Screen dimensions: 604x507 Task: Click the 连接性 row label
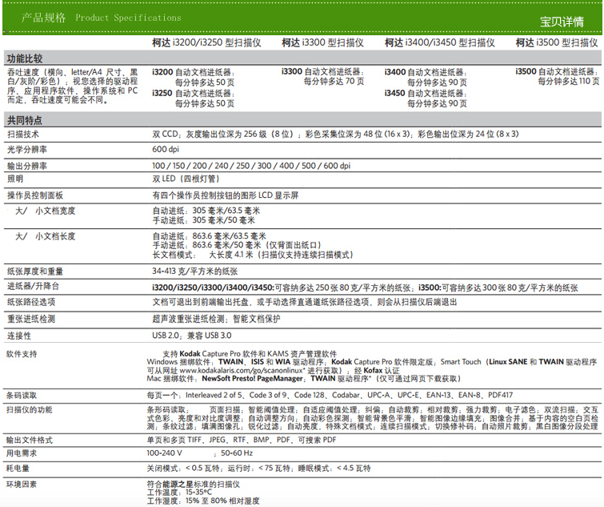19,336
